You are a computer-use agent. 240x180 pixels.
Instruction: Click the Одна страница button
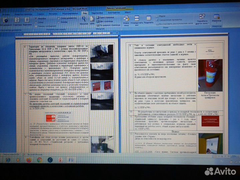(x=106, y=17)
